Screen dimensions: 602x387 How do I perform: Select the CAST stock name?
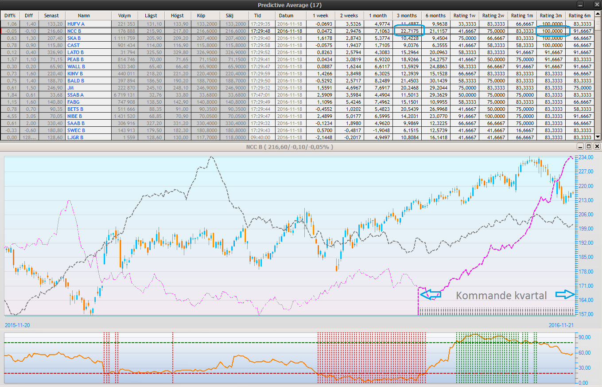[74, 45]
